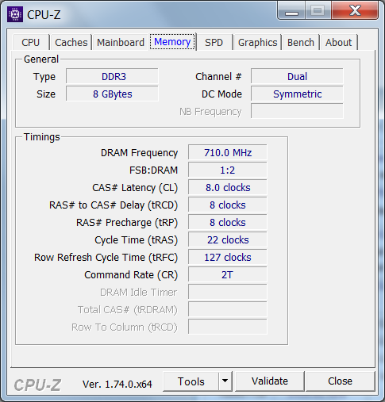Click the Tools button

click(191, 381)
